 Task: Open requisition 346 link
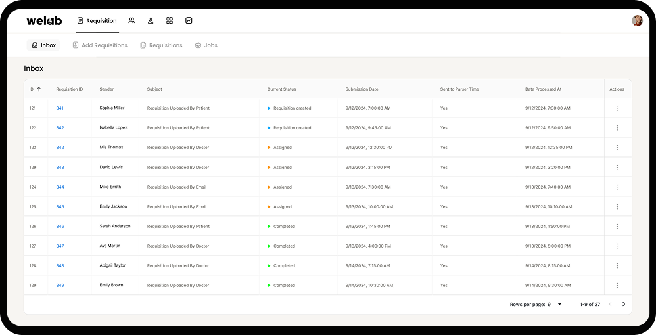[60, 226]
